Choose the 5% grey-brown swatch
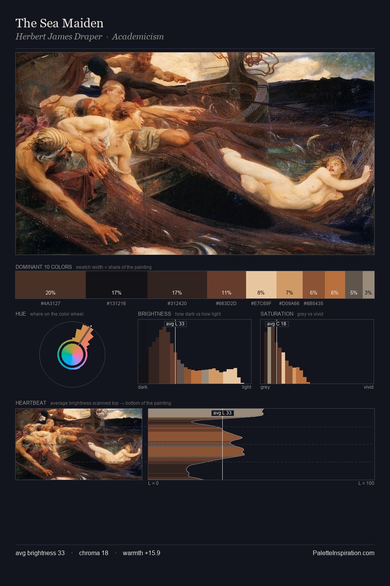 (x=354, y=285)
